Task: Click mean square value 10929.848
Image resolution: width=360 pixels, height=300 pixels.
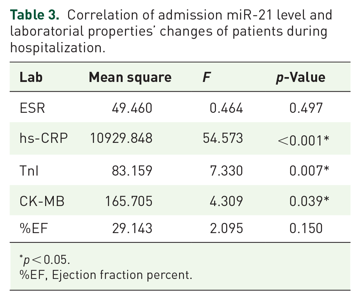Action: coord(121,138)
